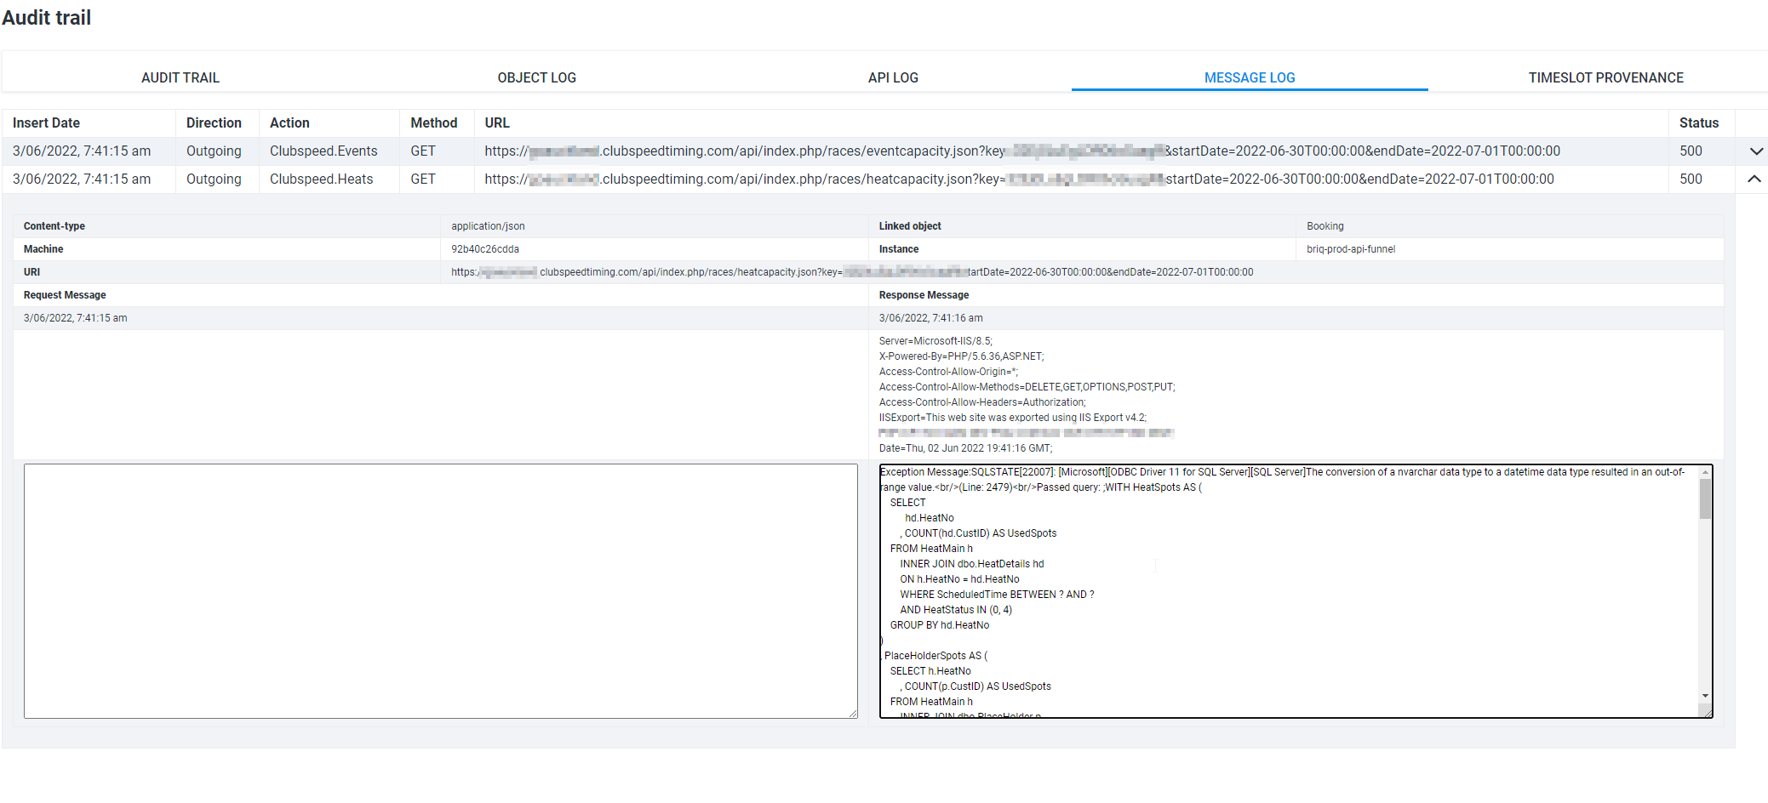Click the GET method in Clubspeed.Events row

pos(423,151)
